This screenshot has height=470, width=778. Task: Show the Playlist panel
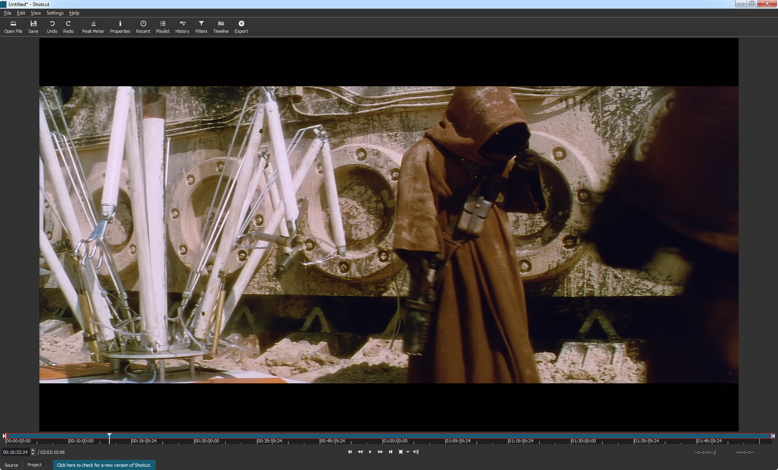pos(162,27)
